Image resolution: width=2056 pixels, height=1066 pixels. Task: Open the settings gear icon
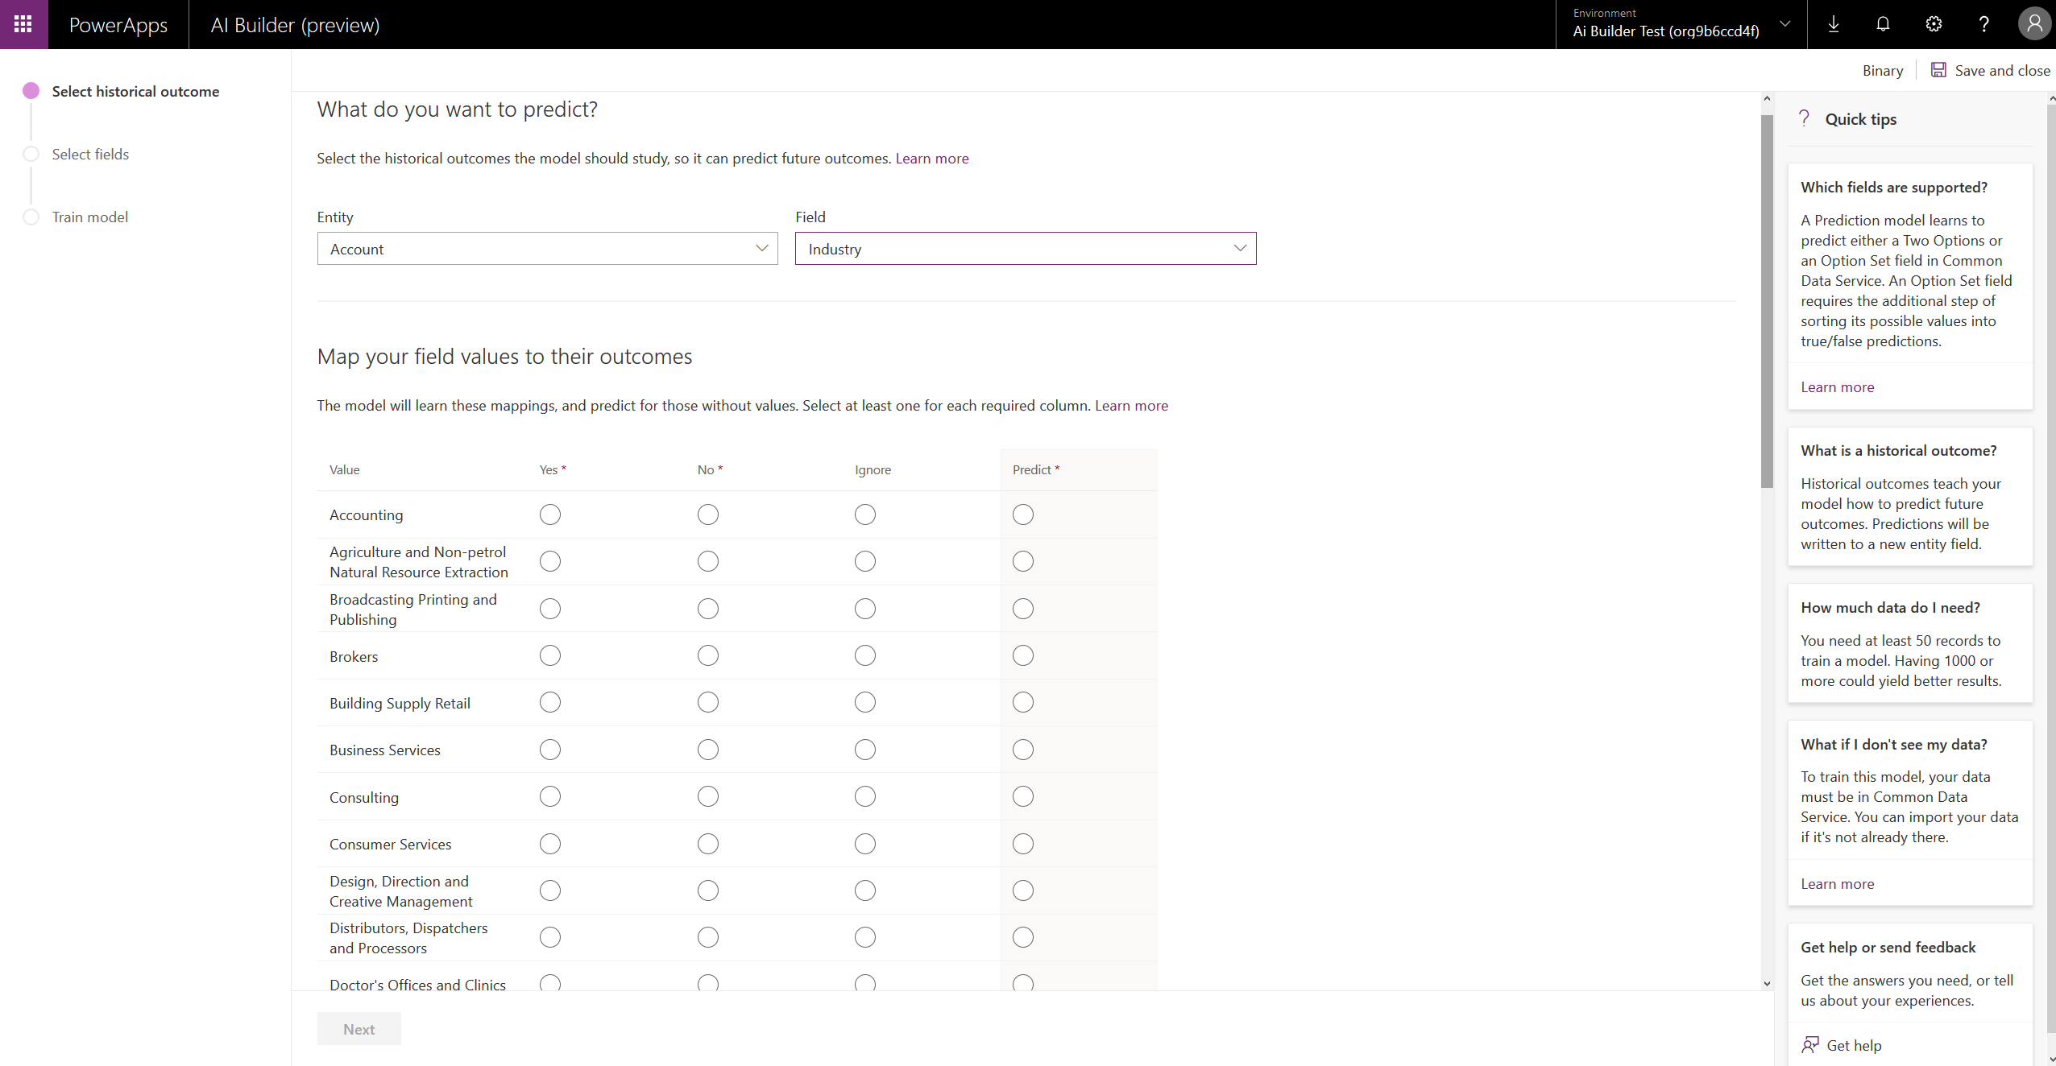coord(1934,24)
